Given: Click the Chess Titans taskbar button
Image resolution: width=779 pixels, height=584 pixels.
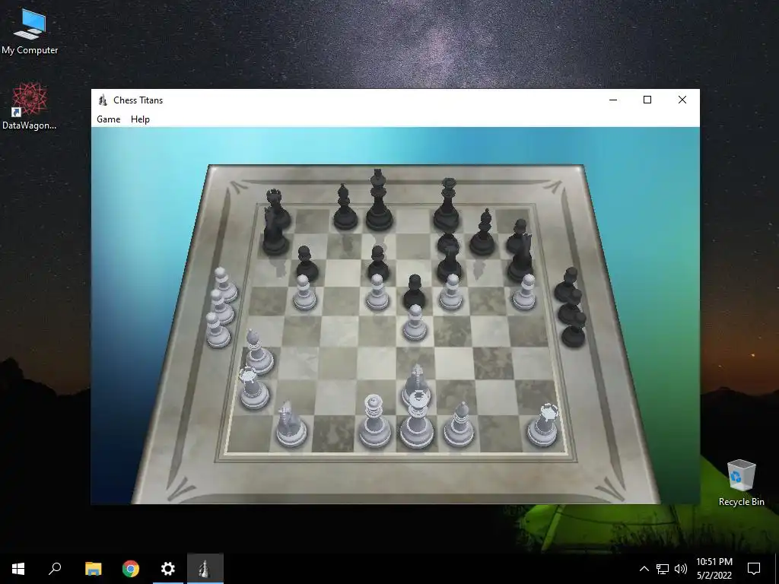Looking at the screenshot, I should (205, 569).
